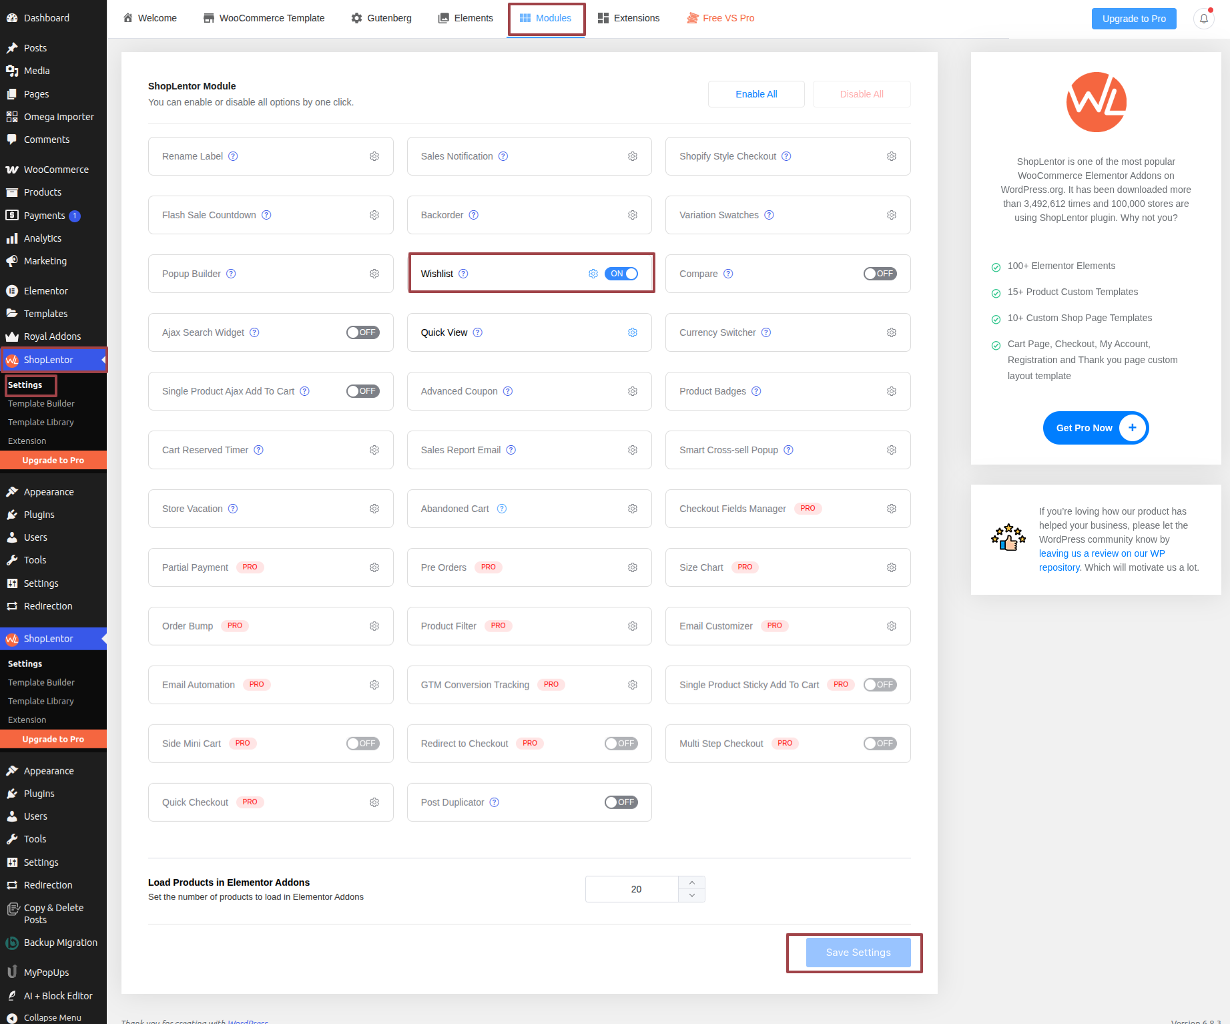Decrease the products to load number
This screenshot has height=1024, width=1230.
tap(692, 896)
